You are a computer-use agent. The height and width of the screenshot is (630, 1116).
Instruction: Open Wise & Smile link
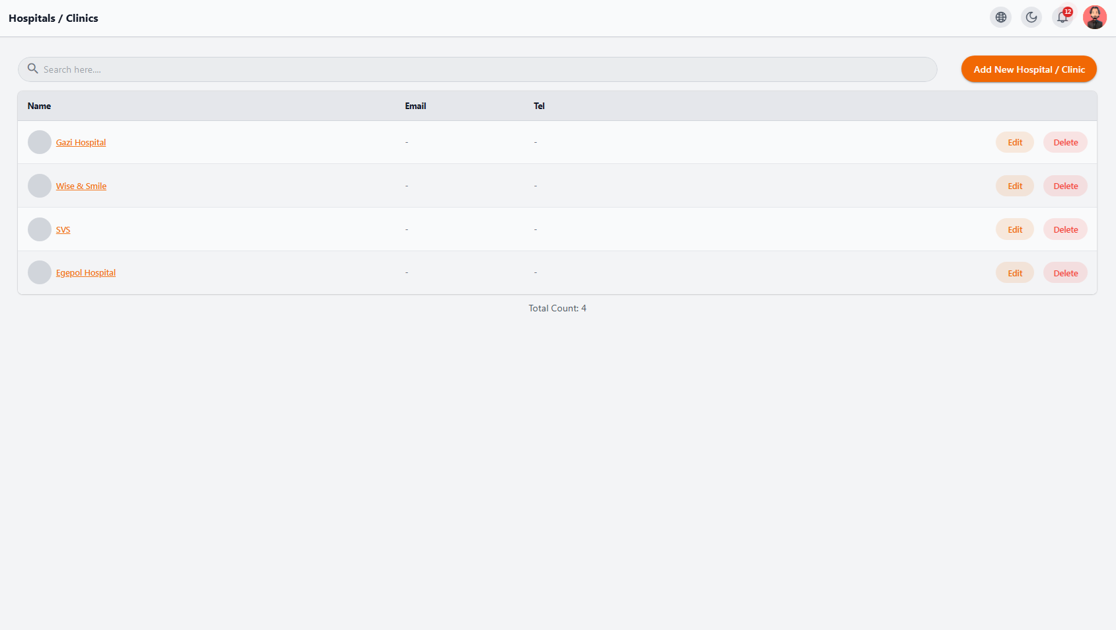pyautogui.click(x=81, y=186)
